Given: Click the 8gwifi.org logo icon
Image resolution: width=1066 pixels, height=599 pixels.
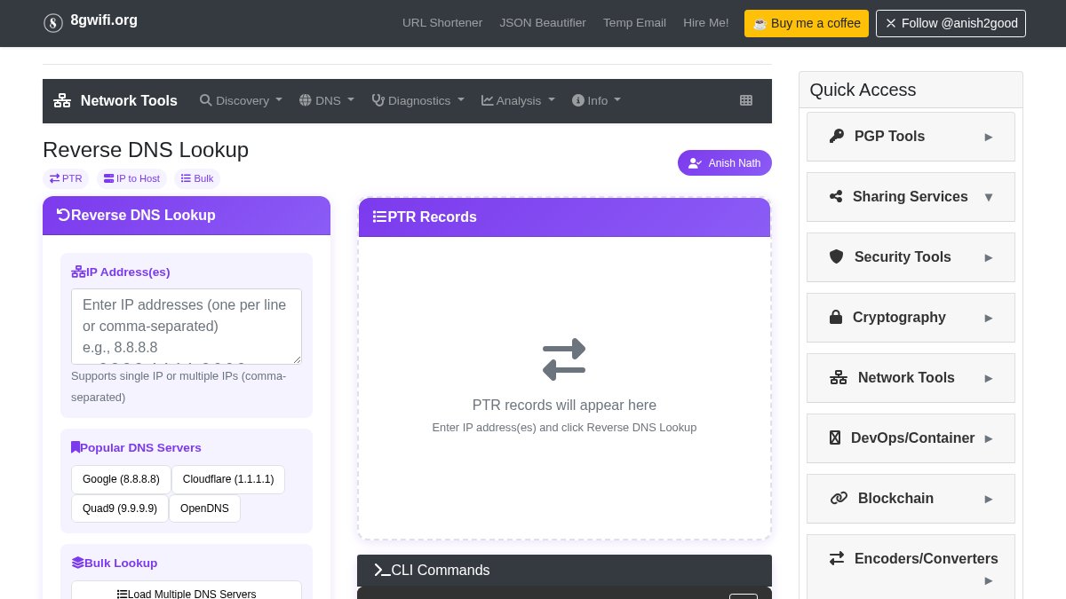Looking at the screenshot, I should [53, 23].
